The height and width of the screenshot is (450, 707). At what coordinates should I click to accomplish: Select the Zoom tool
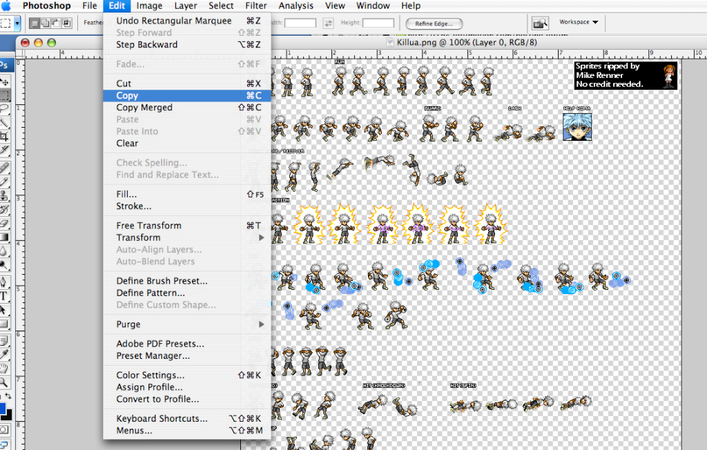pos(5,383)
